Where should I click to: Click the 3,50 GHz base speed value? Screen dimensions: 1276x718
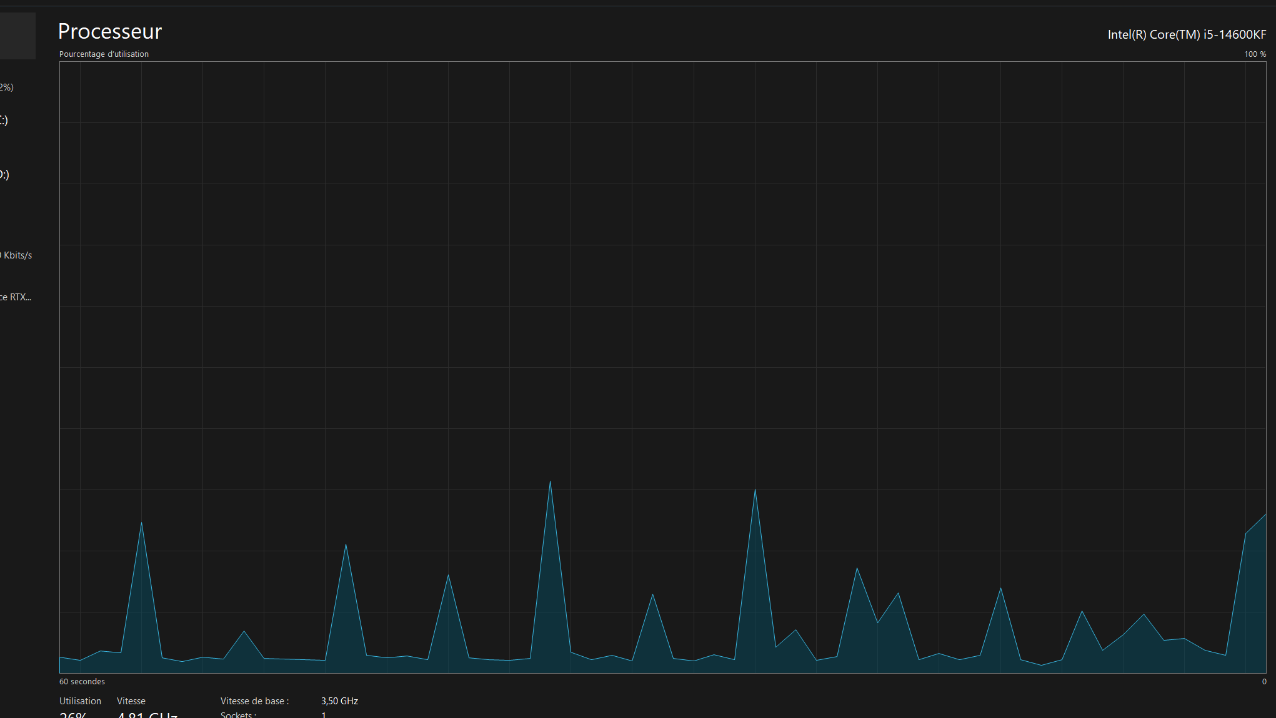point(339,701)
